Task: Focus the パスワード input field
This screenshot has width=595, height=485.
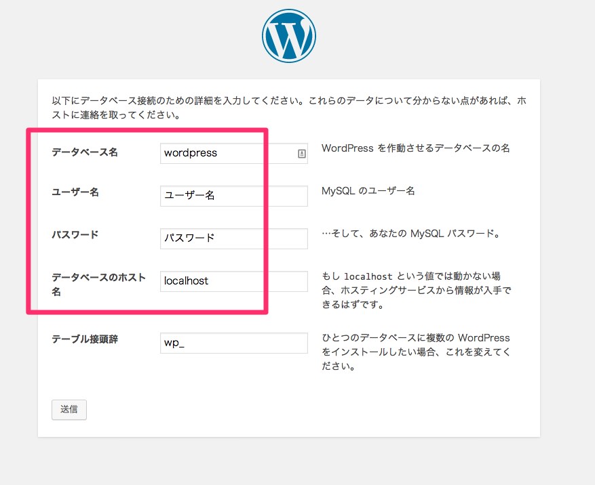Action: [234, 238]
